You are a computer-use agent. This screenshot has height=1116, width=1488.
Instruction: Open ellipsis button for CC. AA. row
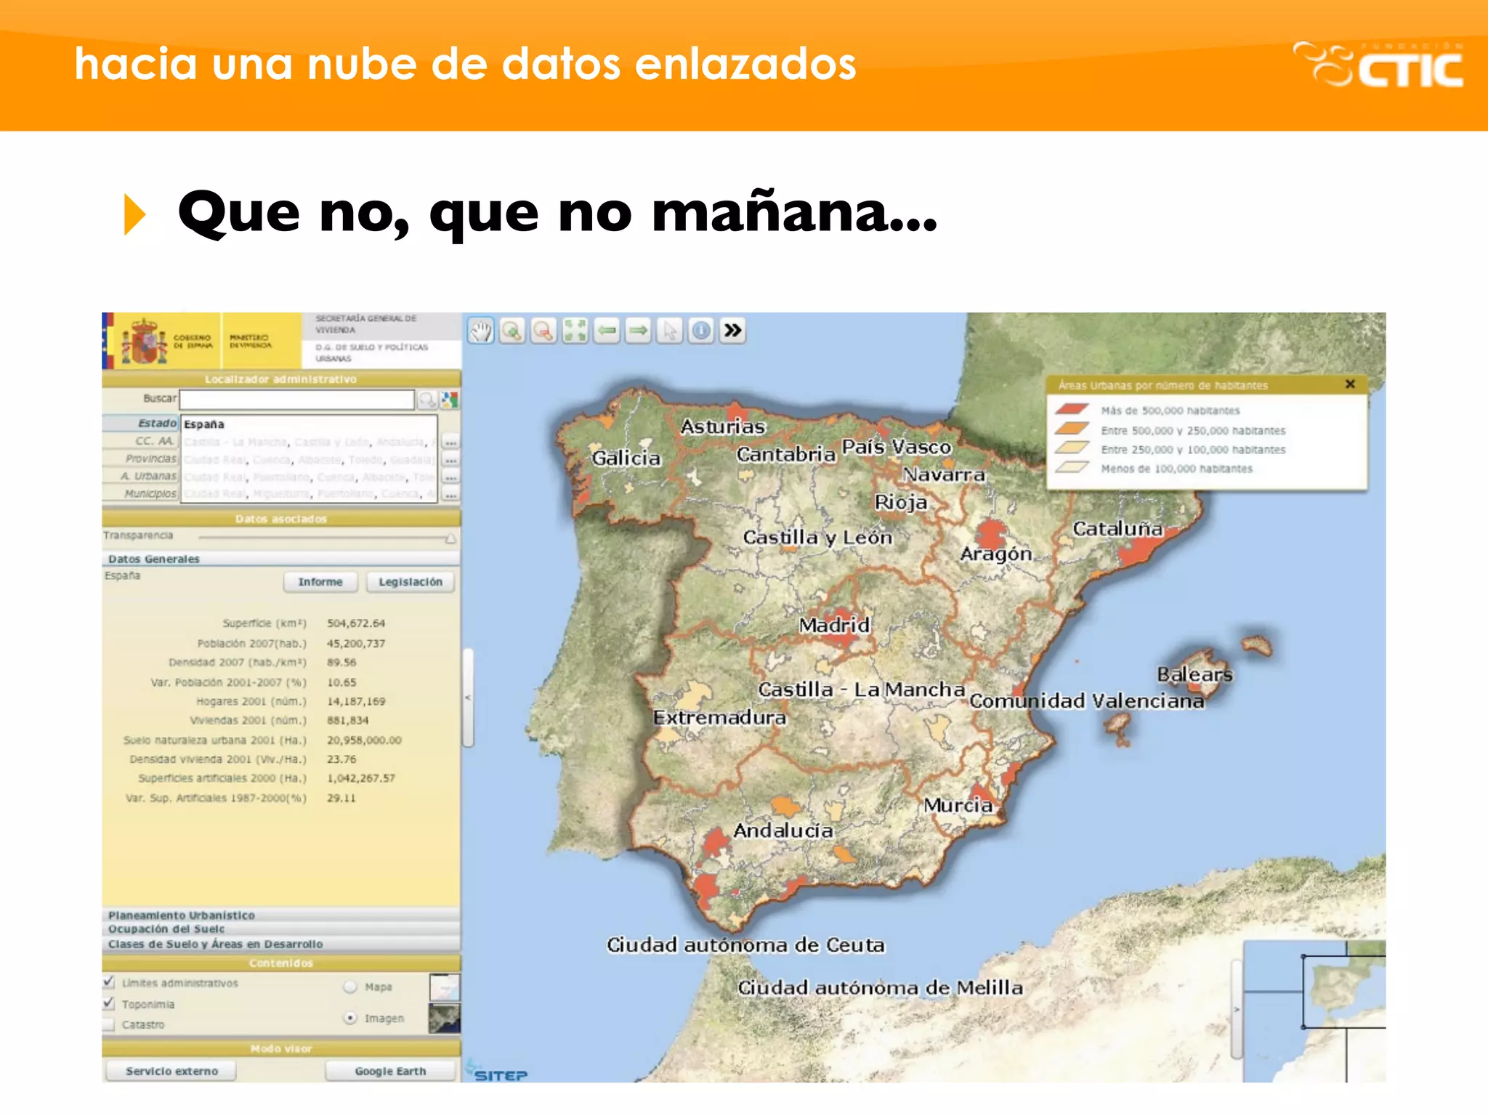pyautogui.click(x=450, y=442)
